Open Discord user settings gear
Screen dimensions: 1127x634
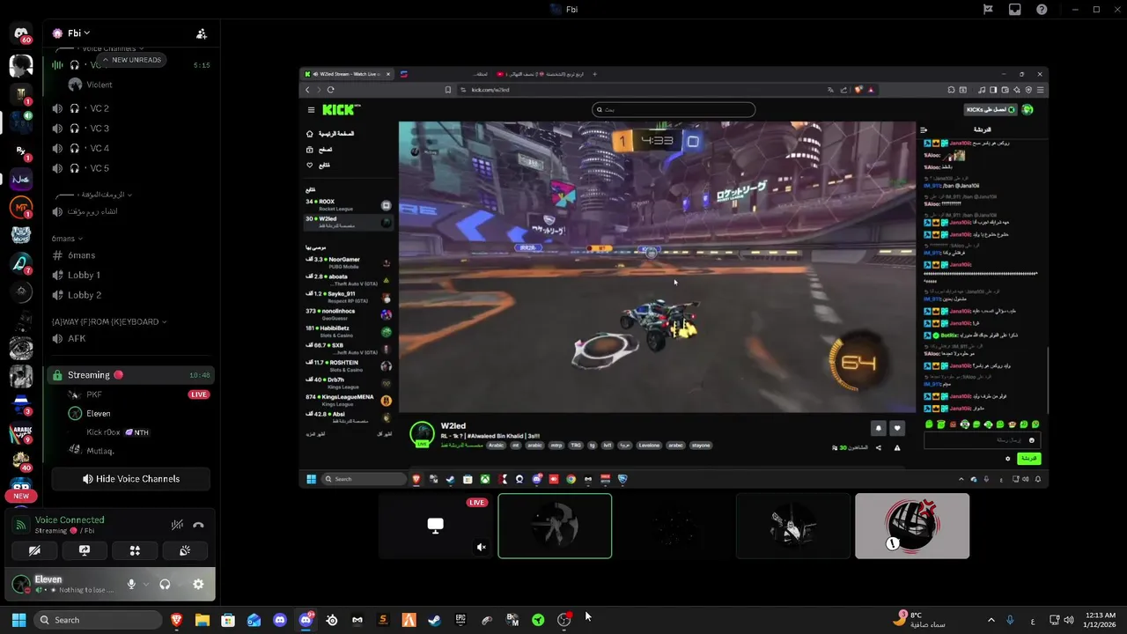tap(198, 584)
